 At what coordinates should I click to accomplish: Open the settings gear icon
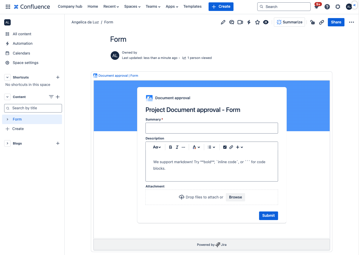[338, 7]
